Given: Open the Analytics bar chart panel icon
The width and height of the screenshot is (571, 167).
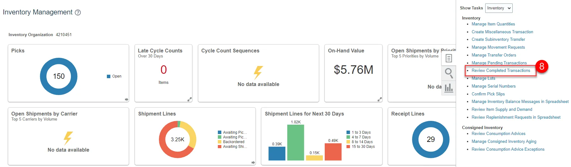Looking at the screenshot, I should pyautogui.click(x=449, y=88).
